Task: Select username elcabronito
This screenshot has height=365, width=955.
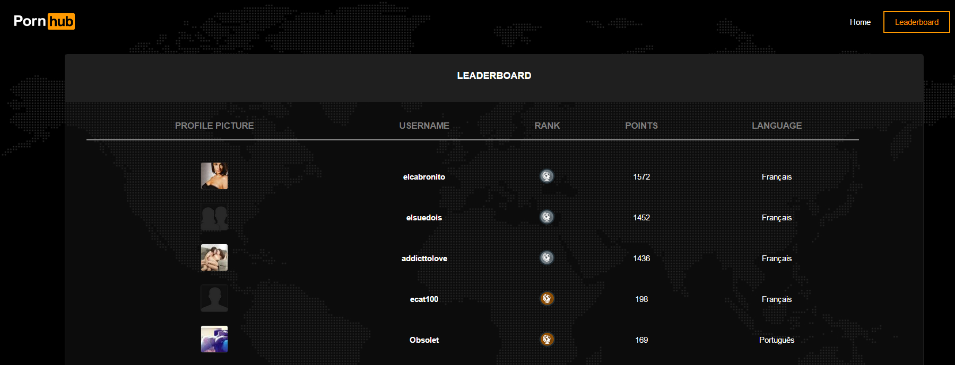Action: click(424, 177)
